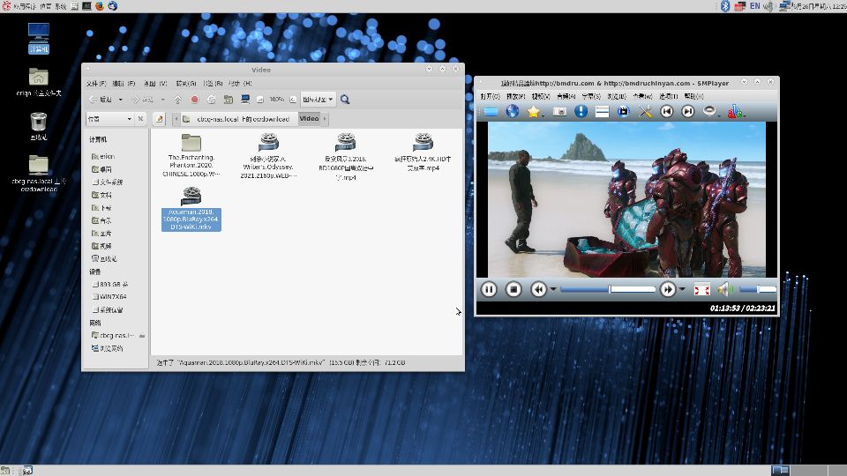The height and width of the screenshot is (476, 847).
Task: Select the Aquaman.2018 mkv file
Action: (191, 209)
